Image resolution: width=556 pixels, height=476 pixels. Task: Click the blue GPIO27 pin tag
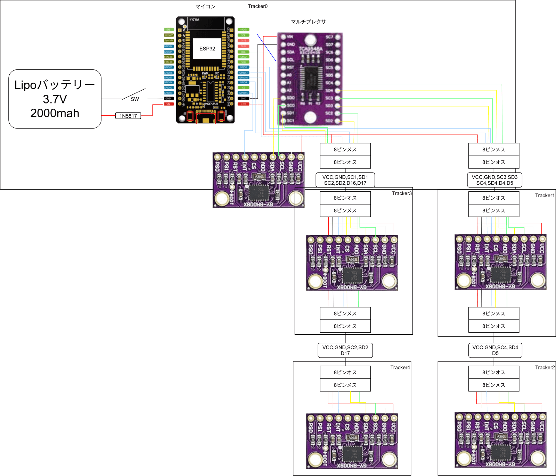pyautogui.click(x=169, y=78)
